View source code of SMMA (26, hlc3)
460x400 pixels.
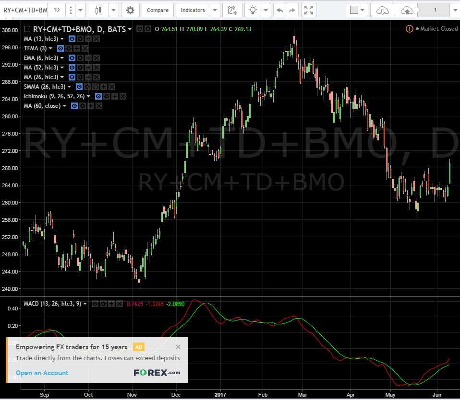(x=96, y=87)
